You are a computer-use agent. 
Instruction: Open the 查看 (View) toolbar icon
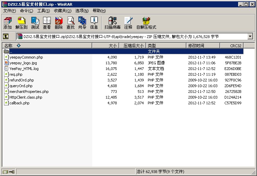47,23
